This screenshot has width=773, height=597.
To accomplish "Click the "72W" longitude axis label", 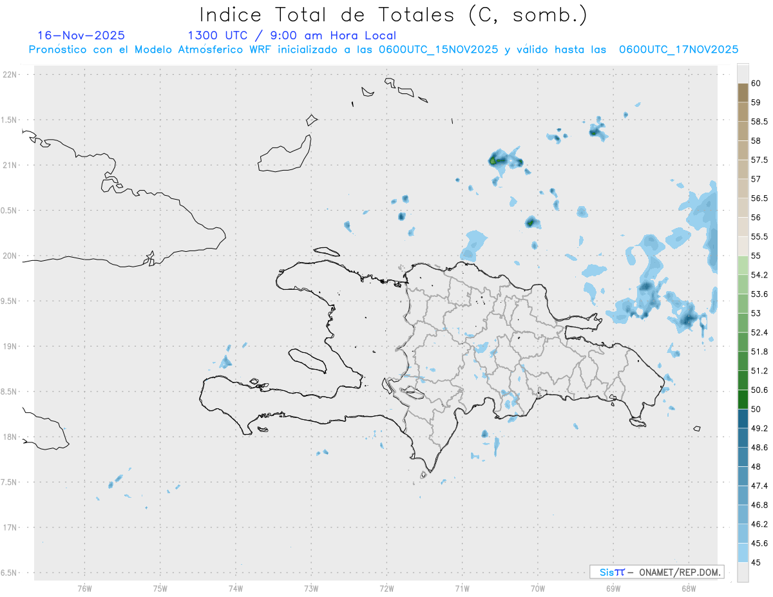I will click(x=386, y=589).
